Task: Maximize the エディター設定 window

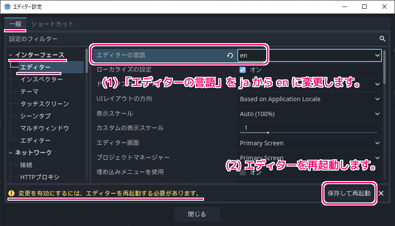Action: (364, 7)
